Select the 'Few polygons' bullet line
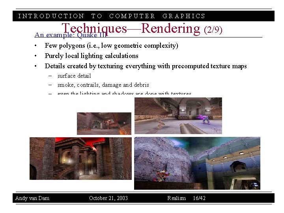284x213 pixels. pos(111,45)
